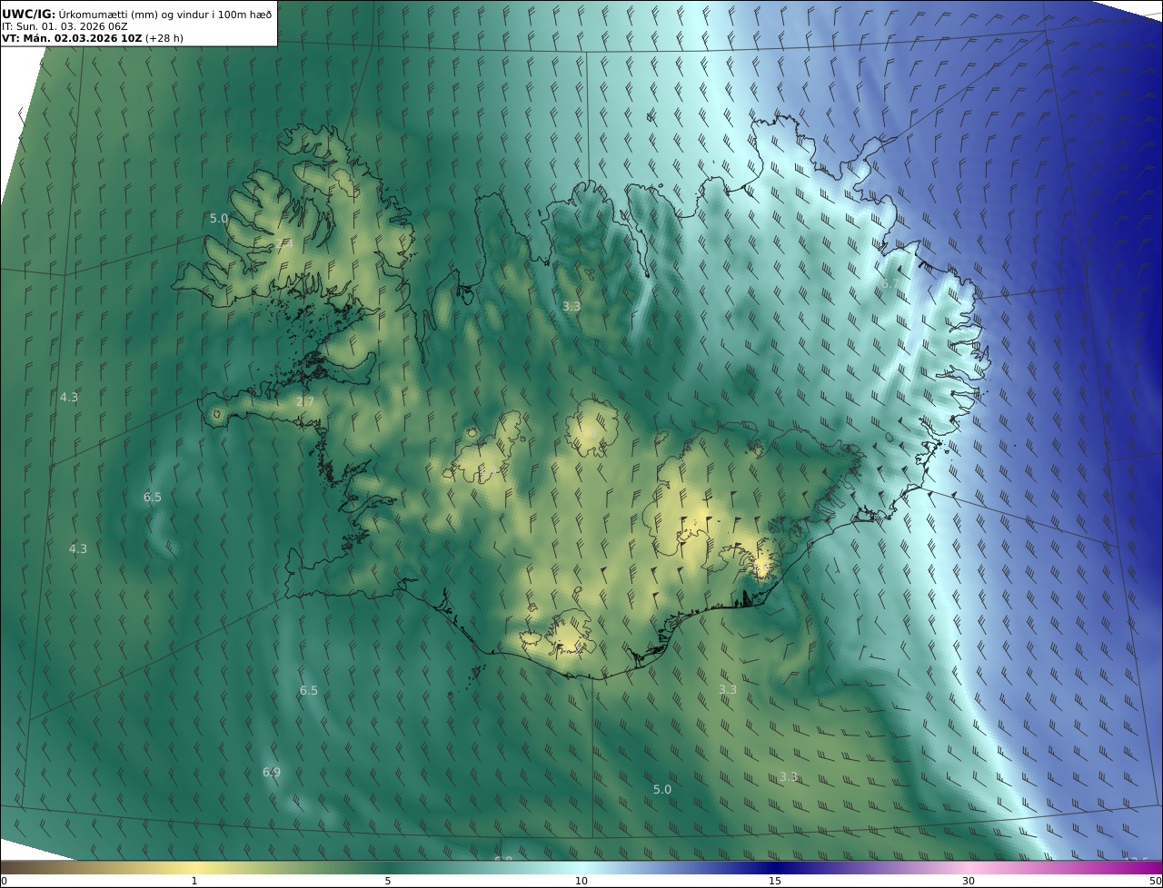Click the "30" tick label under color bar

tap(969, 881)
